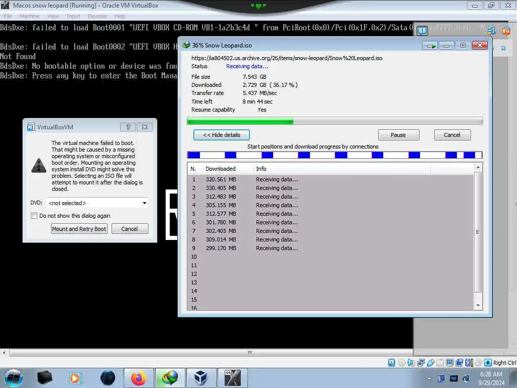Click the Hide details button
The width and height of the screenshot is (517, 388).
point(221,135)
